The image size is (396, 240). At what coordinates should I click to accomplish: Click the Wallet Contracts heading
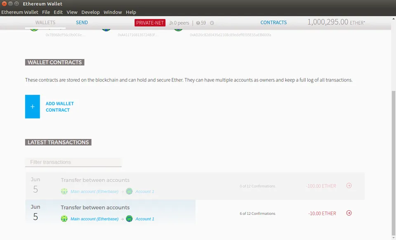click(x=54, y=62)
